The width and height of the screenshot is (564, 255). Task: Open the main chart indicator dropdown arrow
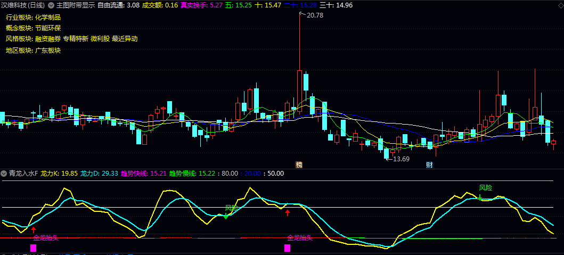[x=51, y=5]
